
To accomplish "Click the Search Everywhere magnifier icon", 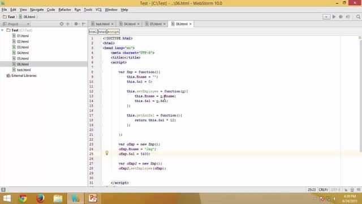I will coord(358,17).
